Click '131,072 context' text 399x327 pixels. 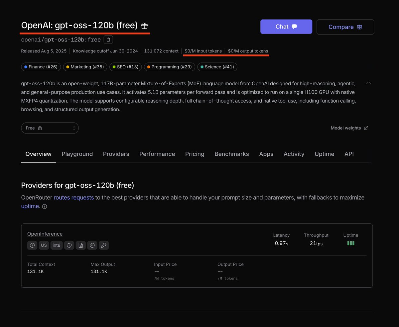161,51
